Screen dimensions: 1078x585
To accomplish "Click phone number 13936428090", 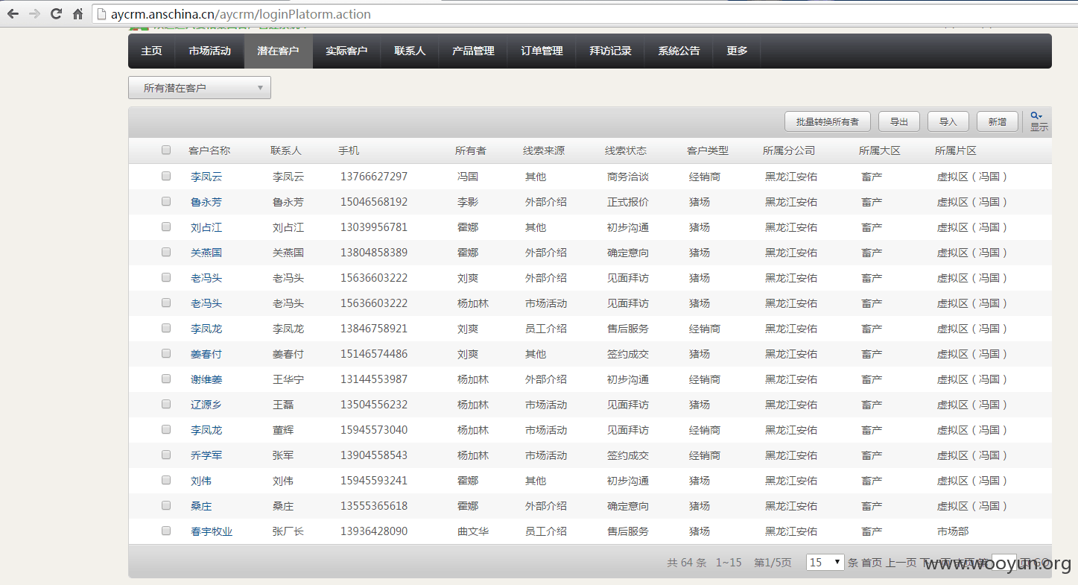I will click(x=374, y=531).
